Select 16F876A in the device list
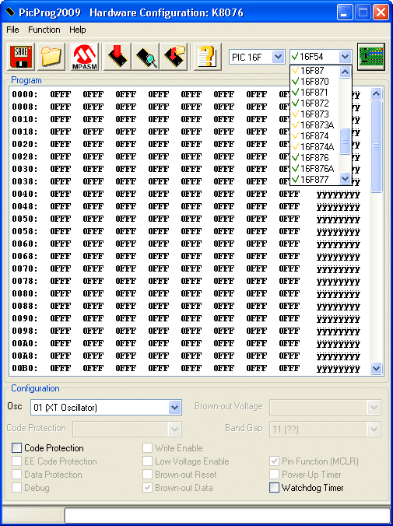The width and height of the screenshot is (393, 526). click(x=314, y=168)
